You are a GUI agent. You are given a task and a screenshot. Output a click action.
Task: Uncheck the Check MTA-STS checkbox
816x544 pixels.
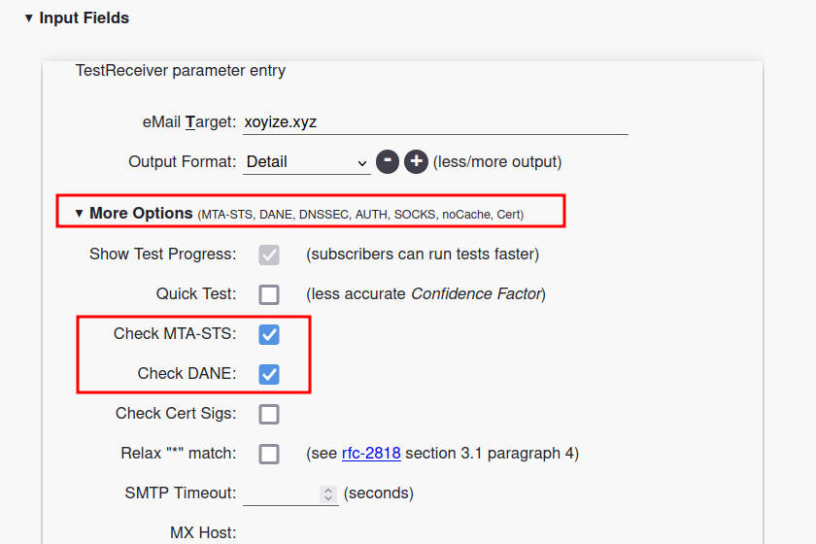(x=269, y=334)
